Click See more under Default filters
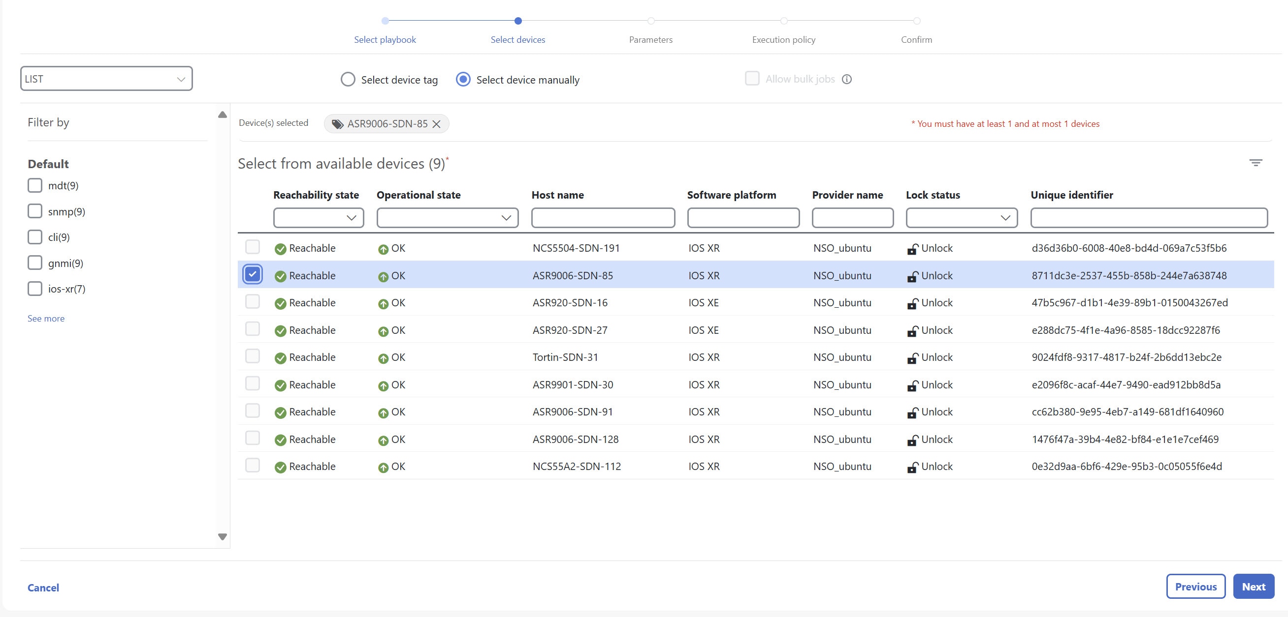The image size is (1288, 617). (46, 319)
